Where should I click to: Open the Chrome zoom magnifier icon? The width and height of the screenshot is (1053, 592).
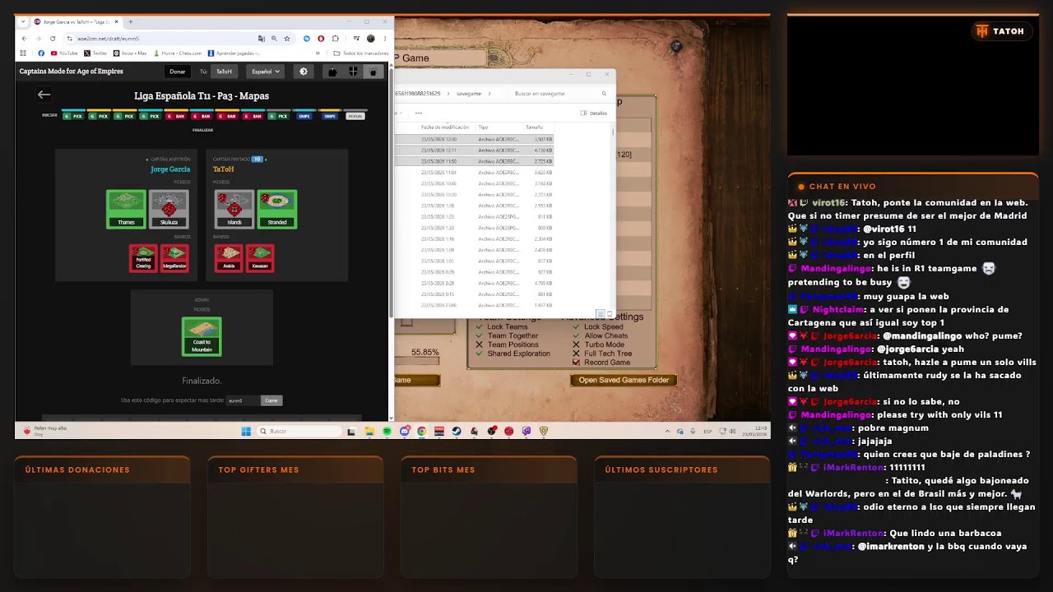point(274,39)
